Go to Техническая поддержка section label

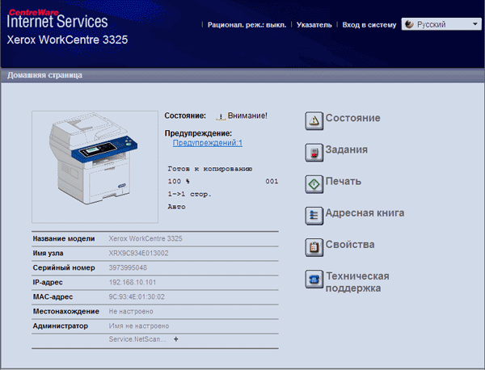(x=357, y=282)
